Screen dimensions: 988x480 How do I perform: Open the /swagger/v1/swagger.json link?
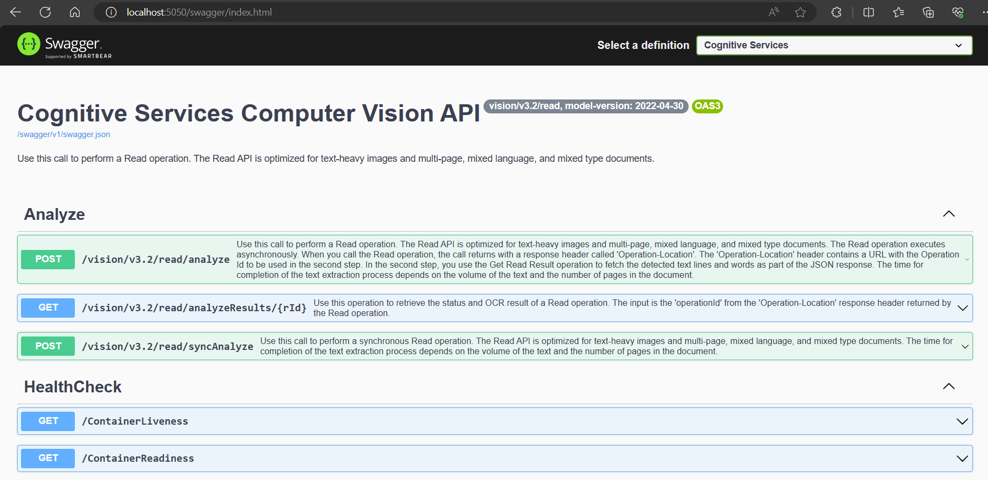pyautogui.click(x=64, y=134)
